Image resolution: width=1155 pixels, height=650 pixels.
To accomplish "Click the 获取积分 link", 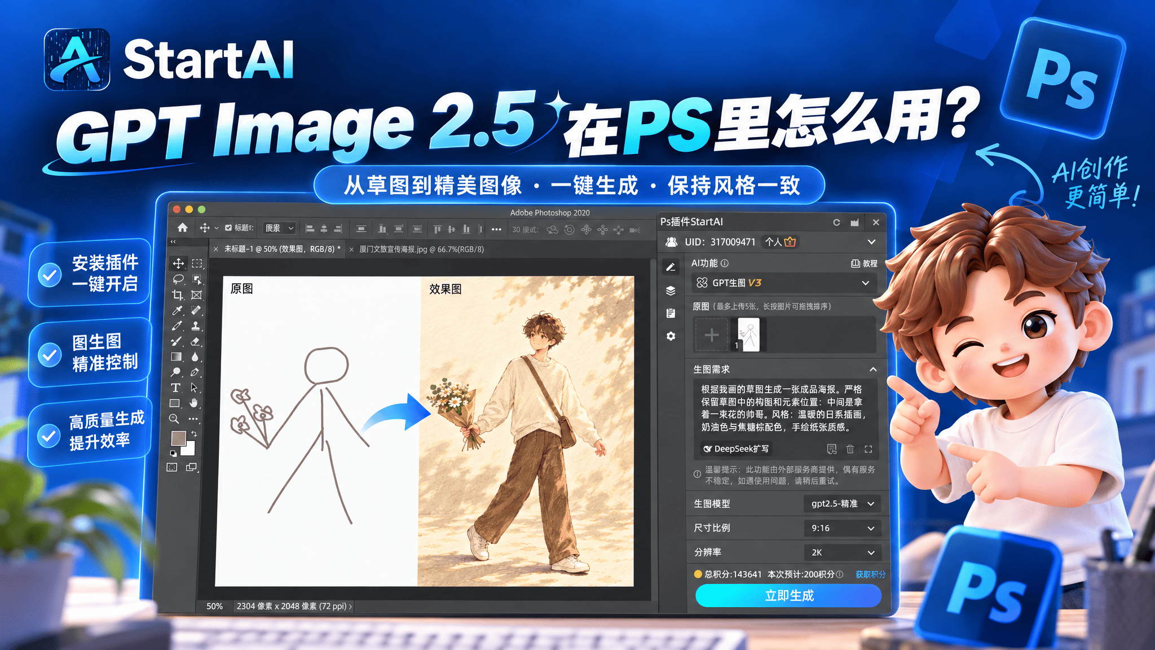I will click(x=870, y=574).
